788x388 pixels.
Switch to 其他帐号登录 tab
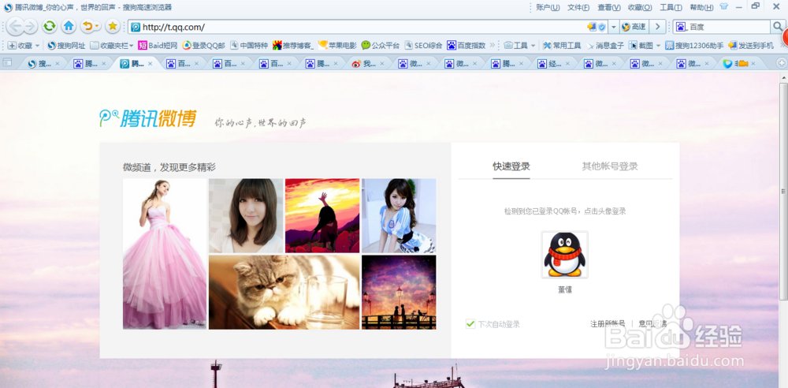coord(610,166)
